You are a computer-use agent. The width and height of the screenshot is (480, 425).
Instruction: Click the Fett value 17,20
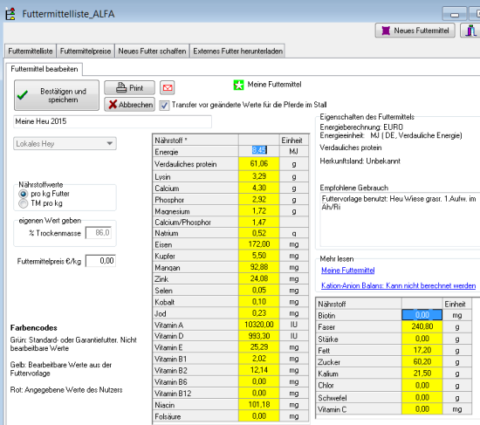point(422,350)
